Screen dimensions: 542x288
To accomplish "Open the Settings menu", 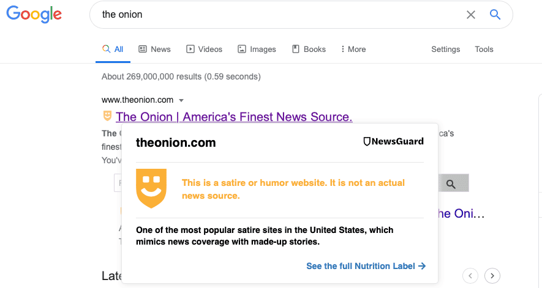I will (445, 49).
